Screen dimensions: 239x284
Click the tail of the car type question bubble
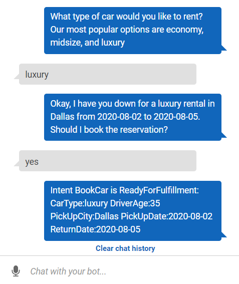pos(224,48)
